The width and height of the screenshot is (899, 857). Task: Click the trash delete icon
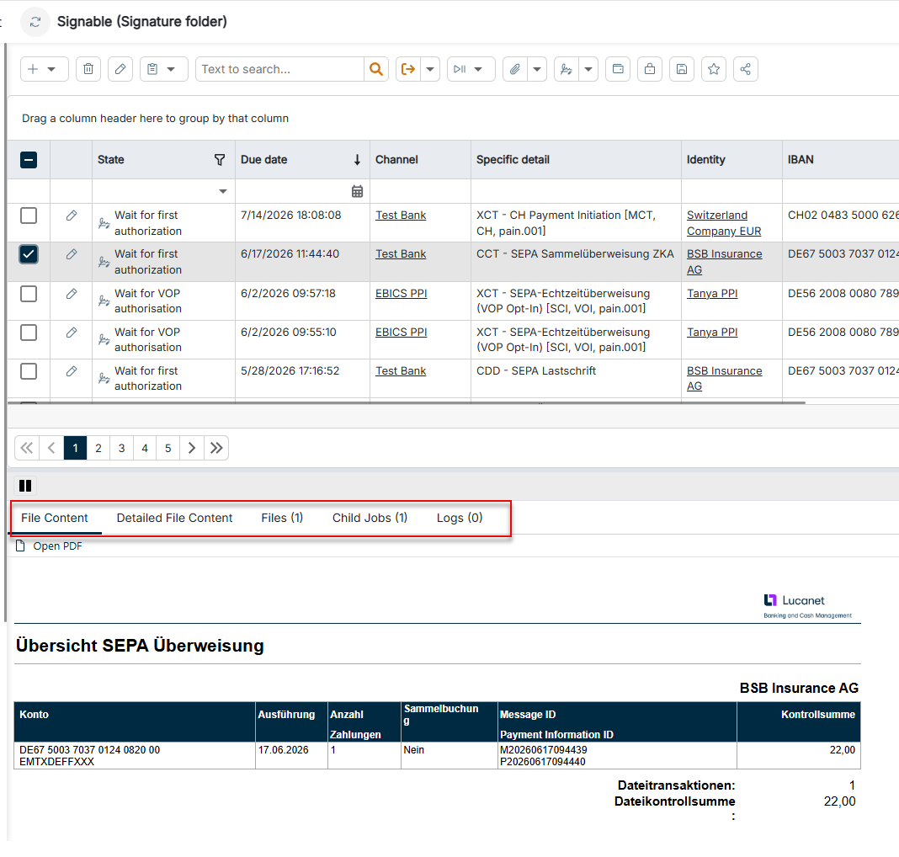click(x=88, y=69)
